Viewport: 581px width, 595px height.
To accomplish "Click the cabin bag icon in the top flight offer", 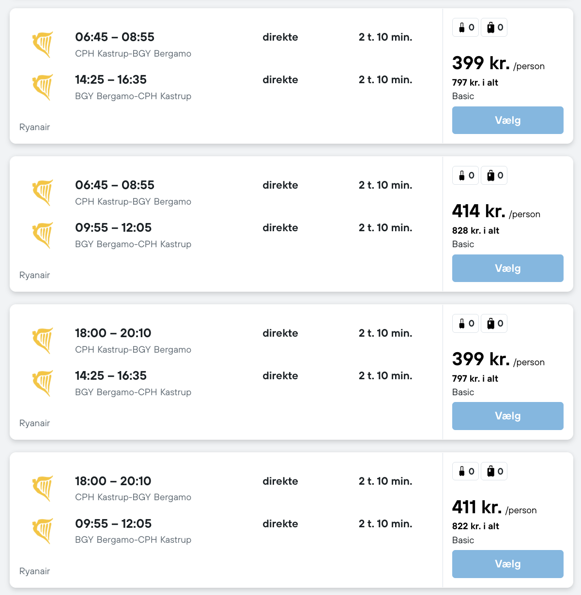I will (462, 28).
